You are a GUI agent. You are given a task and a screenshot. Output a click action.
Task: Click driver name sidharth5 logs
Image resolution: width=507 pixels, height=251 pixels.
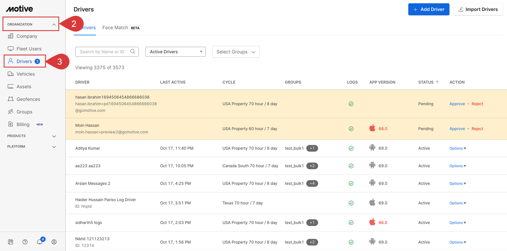pos(88,223)
